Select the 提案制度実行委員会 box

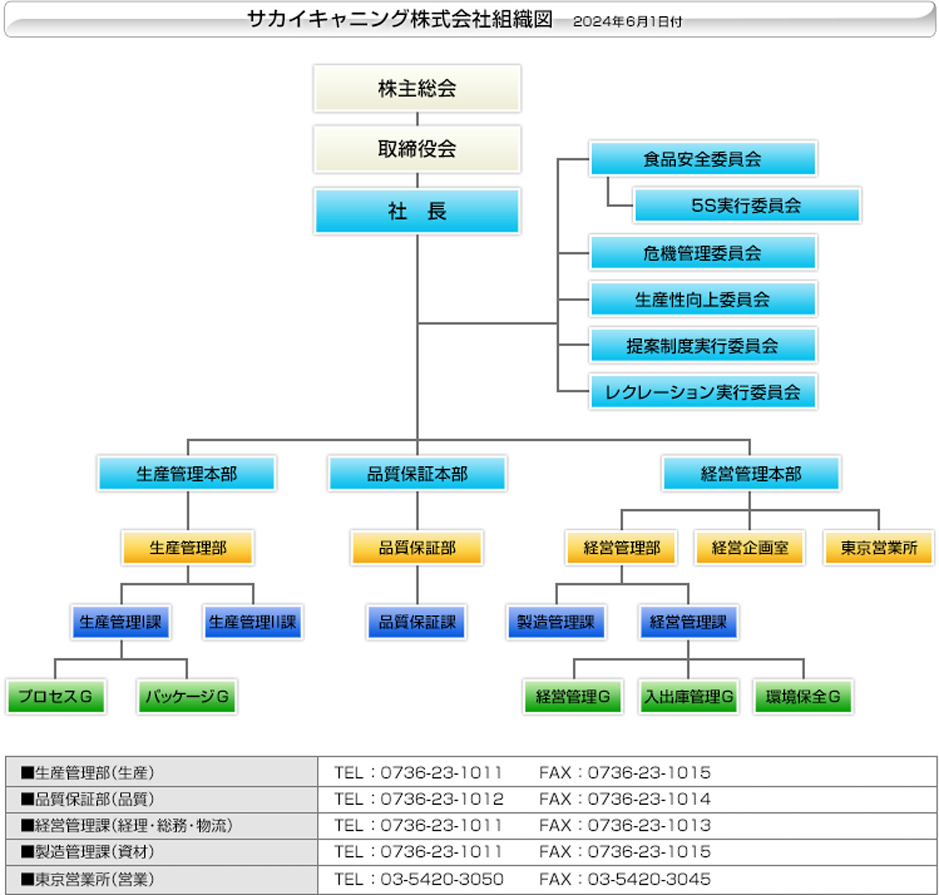click(x=702, y=346)
